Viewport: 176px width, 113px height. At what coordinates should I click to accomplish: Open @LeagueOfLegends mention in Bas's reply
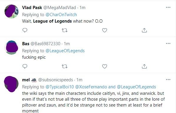tap(65, 51)
